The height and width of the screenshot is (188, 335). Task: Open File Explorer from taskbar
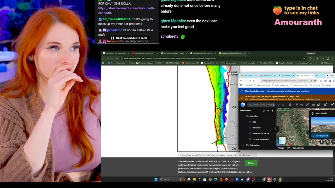[194, 179]
